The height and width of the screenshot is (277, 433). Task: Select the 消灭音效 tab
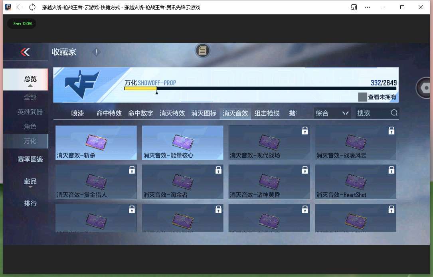(235, 113)
